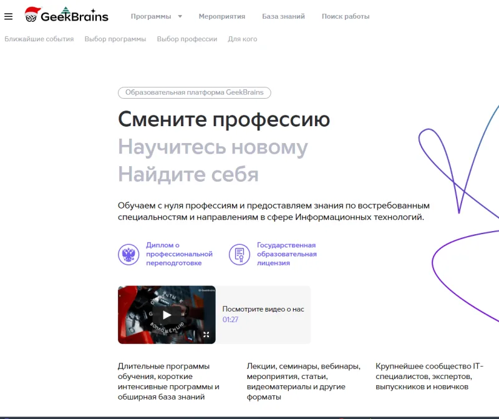Click the Крупнейшее сообщество IT-специалистов paragraph

pyautogui.click(x=429, y=377)
